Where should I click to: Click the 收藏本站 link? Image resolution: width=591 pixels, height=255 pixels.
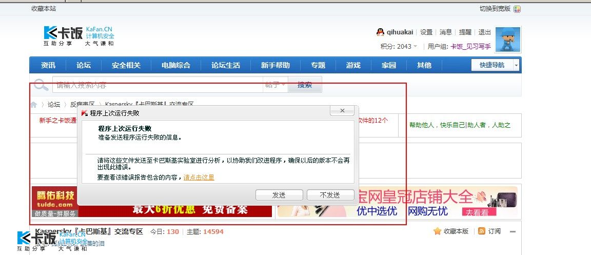44,9
